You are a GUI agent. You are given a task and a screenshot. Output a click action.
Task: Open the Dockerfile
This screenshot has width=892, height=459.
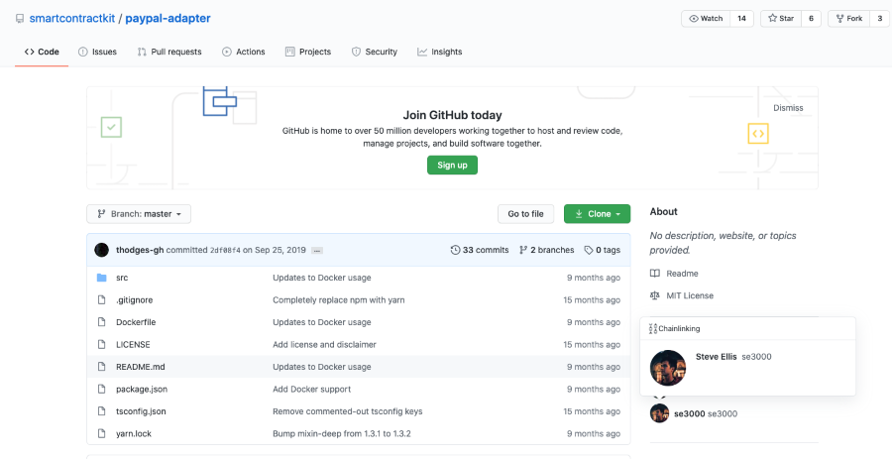tap(136, 322)
